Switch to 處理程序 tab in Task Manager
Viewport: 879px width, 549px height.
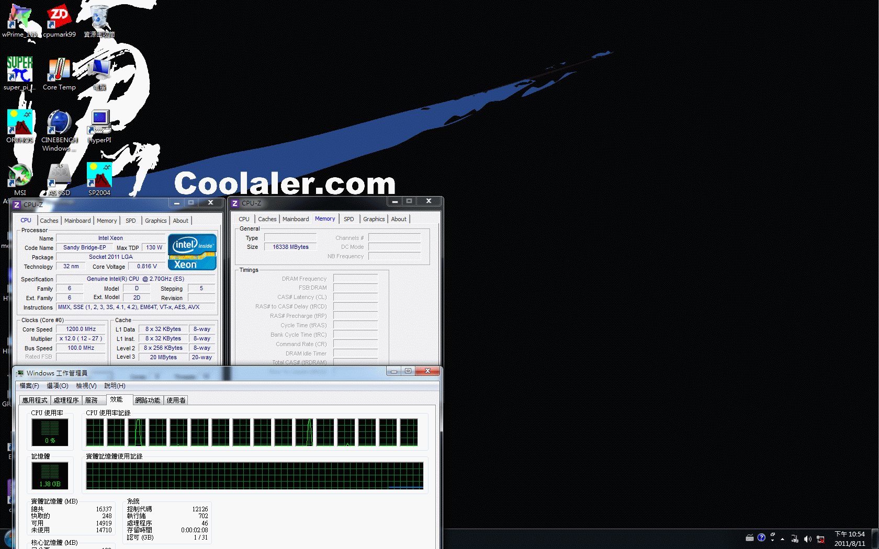[66, 401]
